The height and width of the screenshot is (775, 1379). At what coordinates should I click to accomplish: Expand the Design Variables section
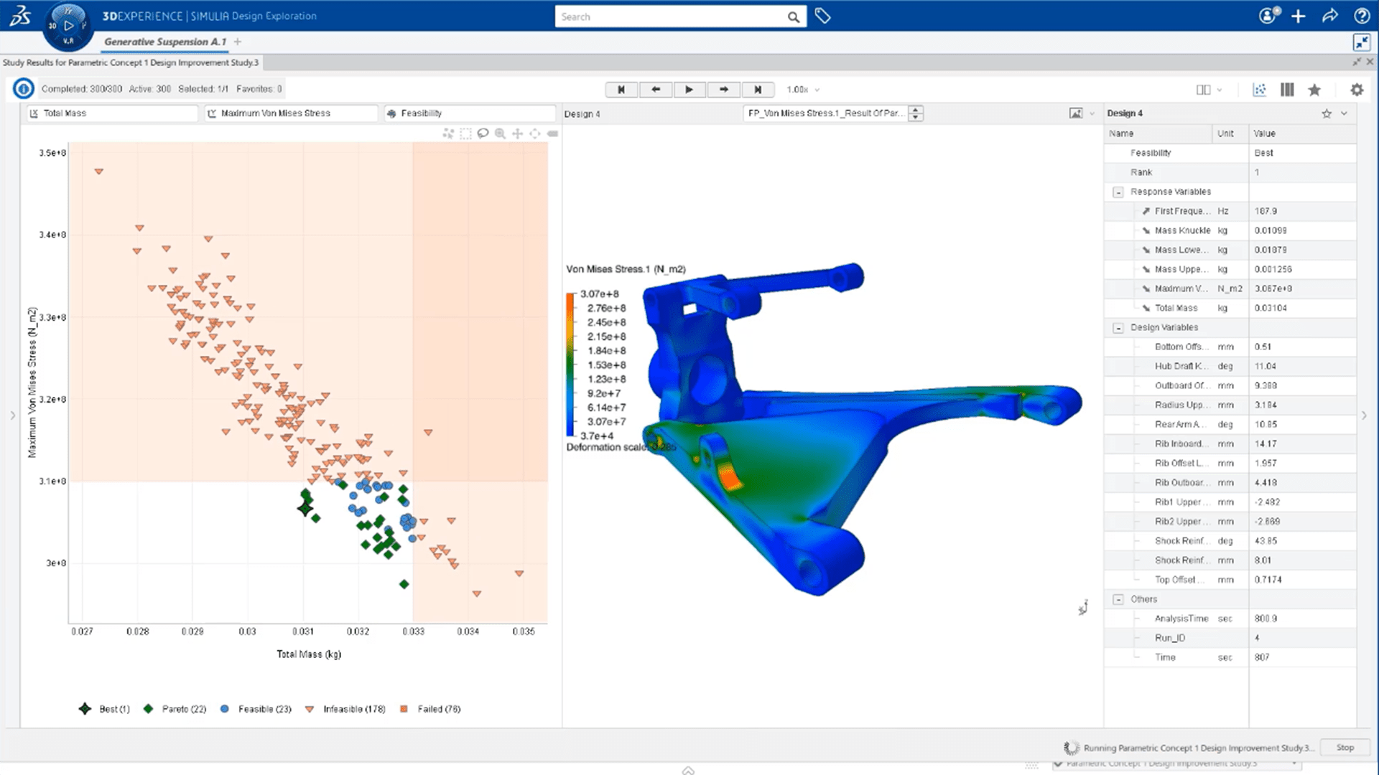(x=1120, y=327)
